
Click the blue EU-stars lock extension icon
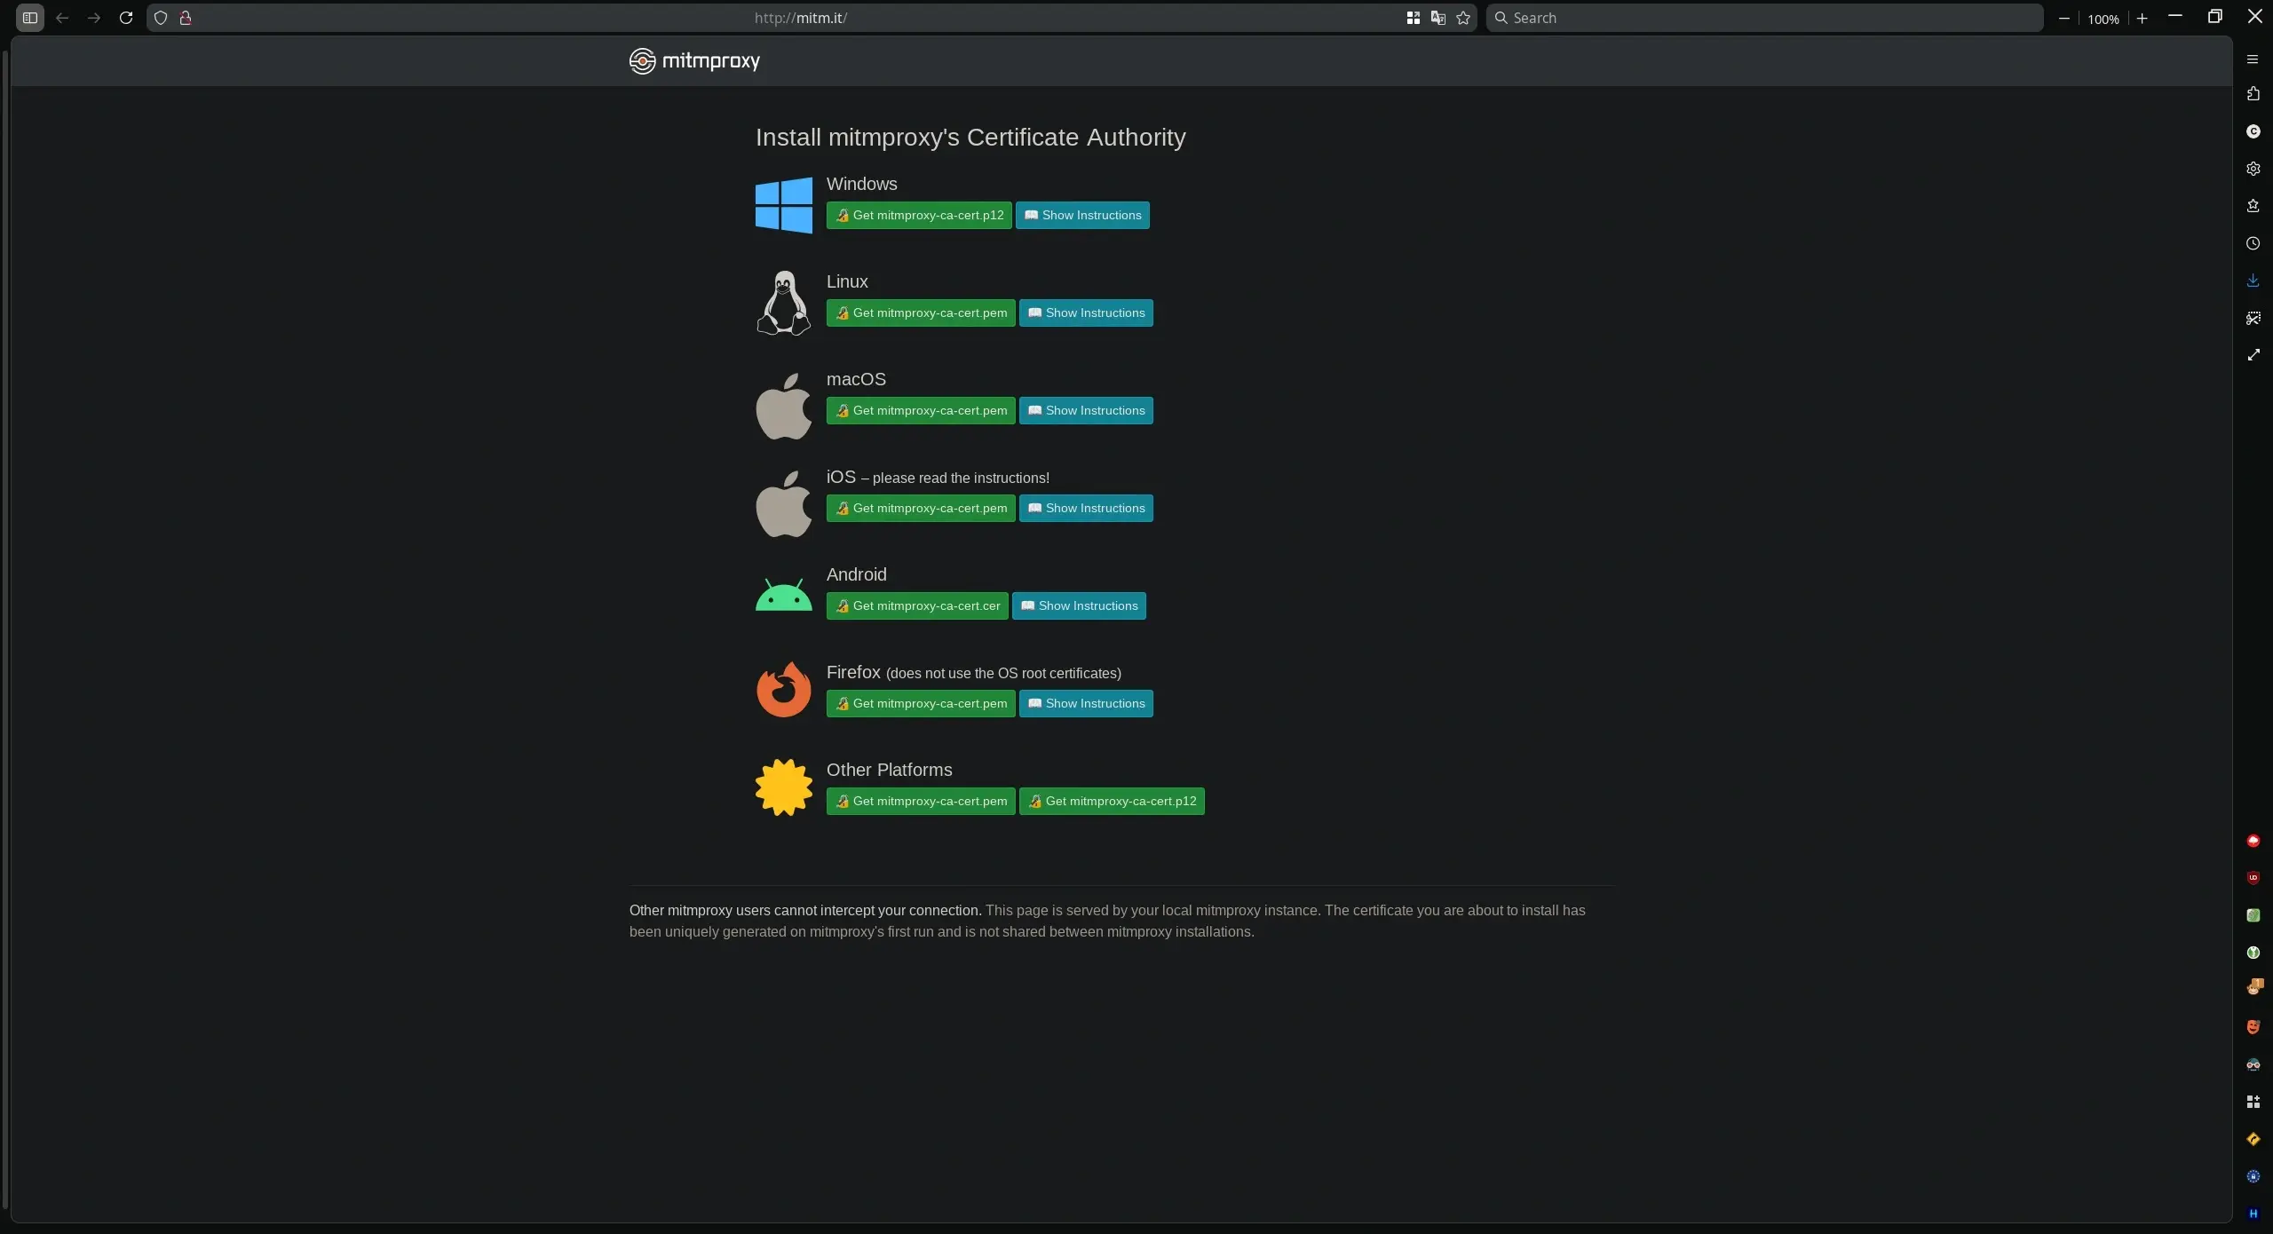point(2253,1176)
